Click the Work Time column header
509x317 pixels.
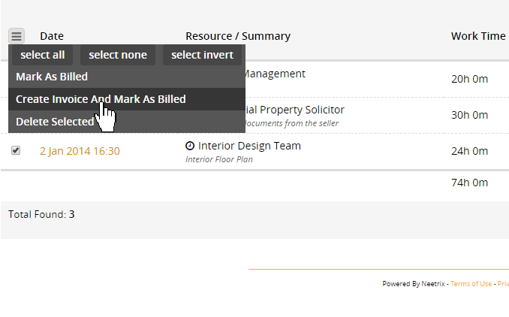tap(478, 36)
